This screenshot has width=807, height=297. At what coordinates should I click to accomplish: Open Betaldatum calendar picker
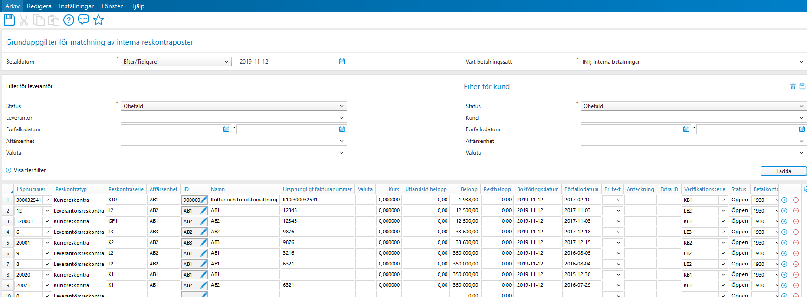342,62
